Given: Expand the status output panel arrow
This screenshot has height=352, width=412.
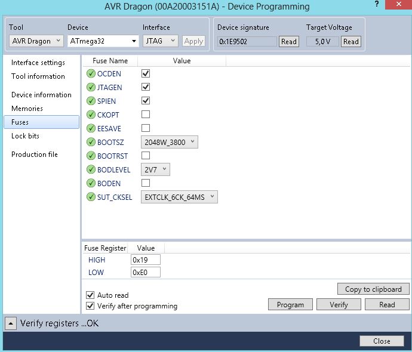Looking at the screenshot, I should tap(11, 323).
